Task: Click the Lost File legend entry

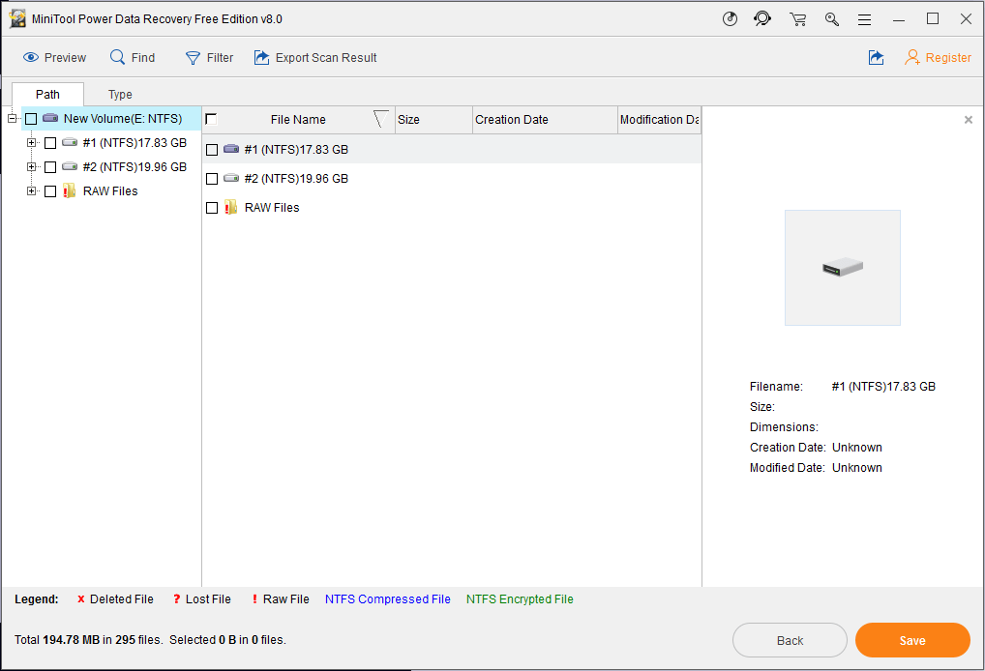Action: 201,599
